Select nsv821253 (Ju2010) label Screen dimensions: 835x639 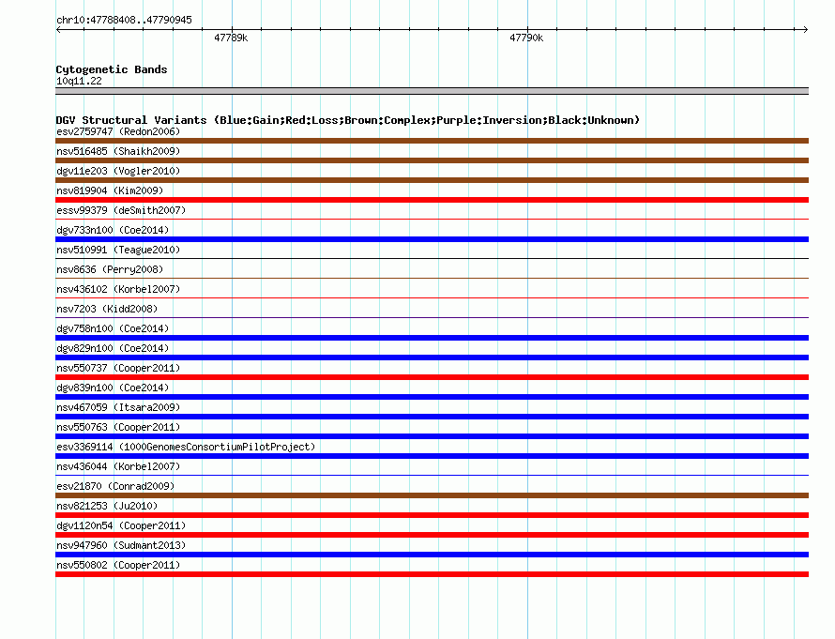107,506
